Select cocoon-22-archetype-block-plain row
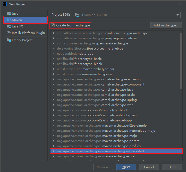This screenshot has height=172, width=186. click(116, 115)
